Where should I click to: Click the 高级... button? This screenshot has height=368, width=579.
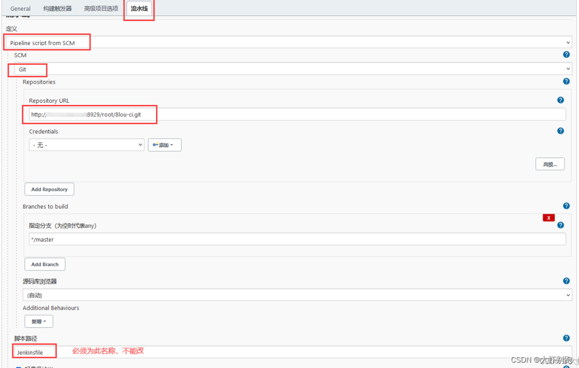pyautogui.click(x=550, y=164)
